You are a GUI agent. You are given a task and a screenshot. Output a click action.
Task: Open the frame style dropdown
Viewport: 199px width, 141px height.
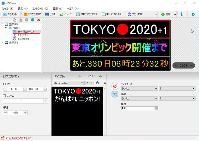[26, 101]
